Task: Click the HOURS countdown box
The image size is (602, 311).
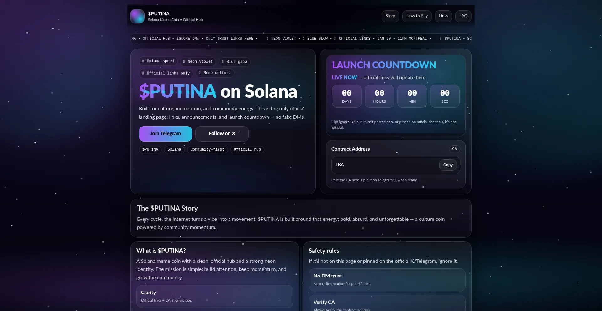Action: coord(379,96)
